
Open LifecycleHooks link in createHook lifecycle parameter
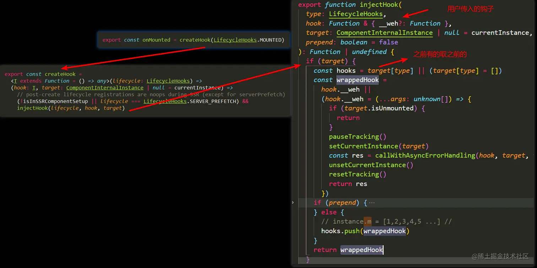(168, 81)
